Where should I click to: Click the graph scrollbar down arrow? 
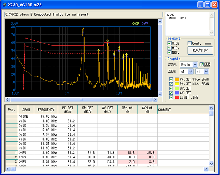pos(159,95)
